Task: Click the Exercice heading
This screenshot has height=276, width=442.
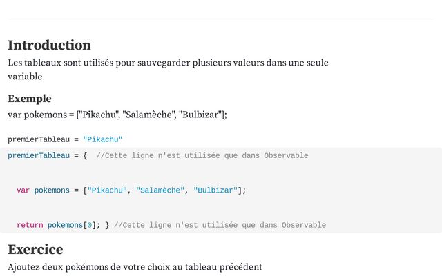Action: coord(35,250)
